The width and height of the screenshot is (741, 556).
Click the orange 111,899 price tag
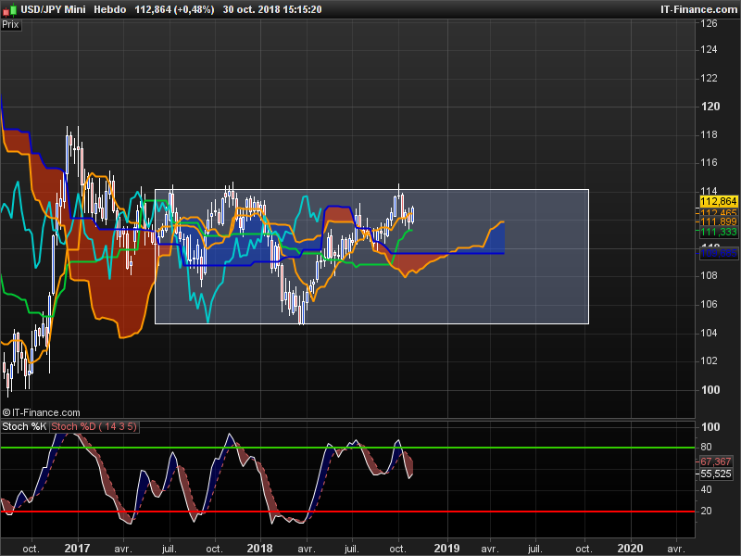pos(719,222)
